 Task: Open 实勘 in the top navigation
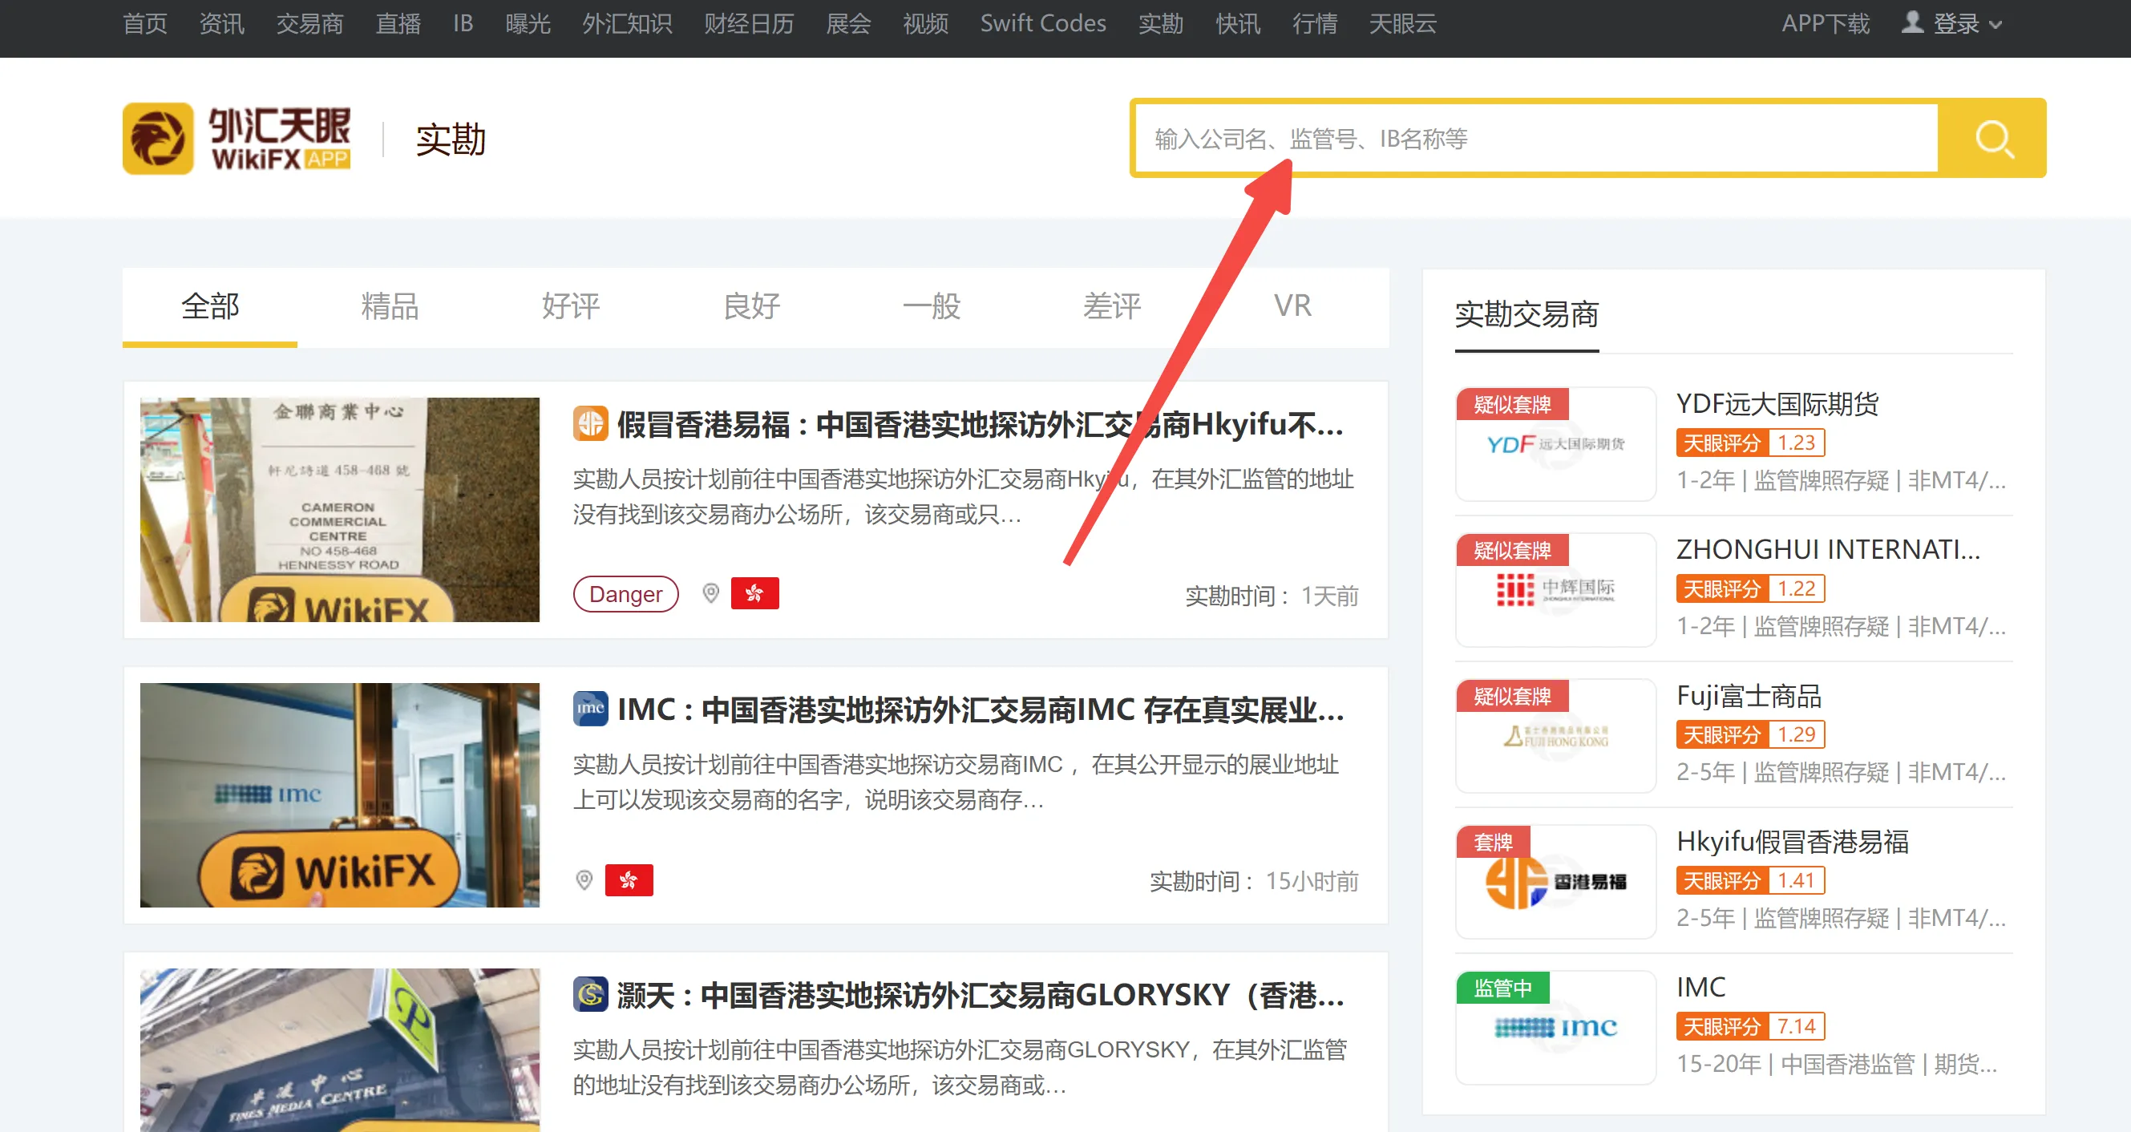[1160, 23]
